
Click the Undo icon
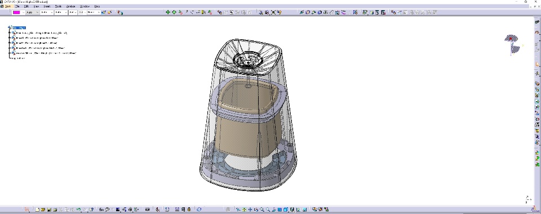79,209
